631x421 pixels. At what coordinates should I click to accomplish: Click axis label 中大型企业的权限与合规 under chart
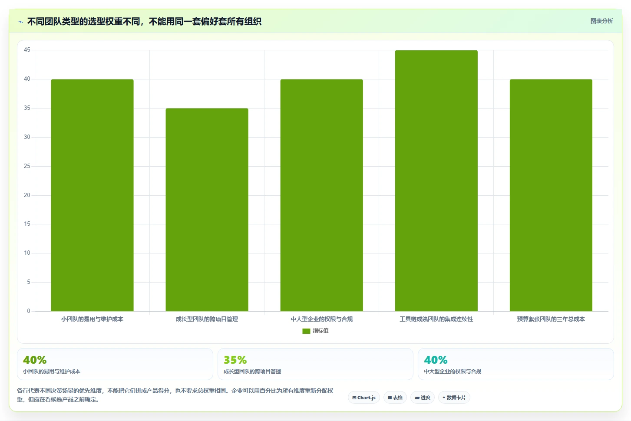[x=321, y=319]
